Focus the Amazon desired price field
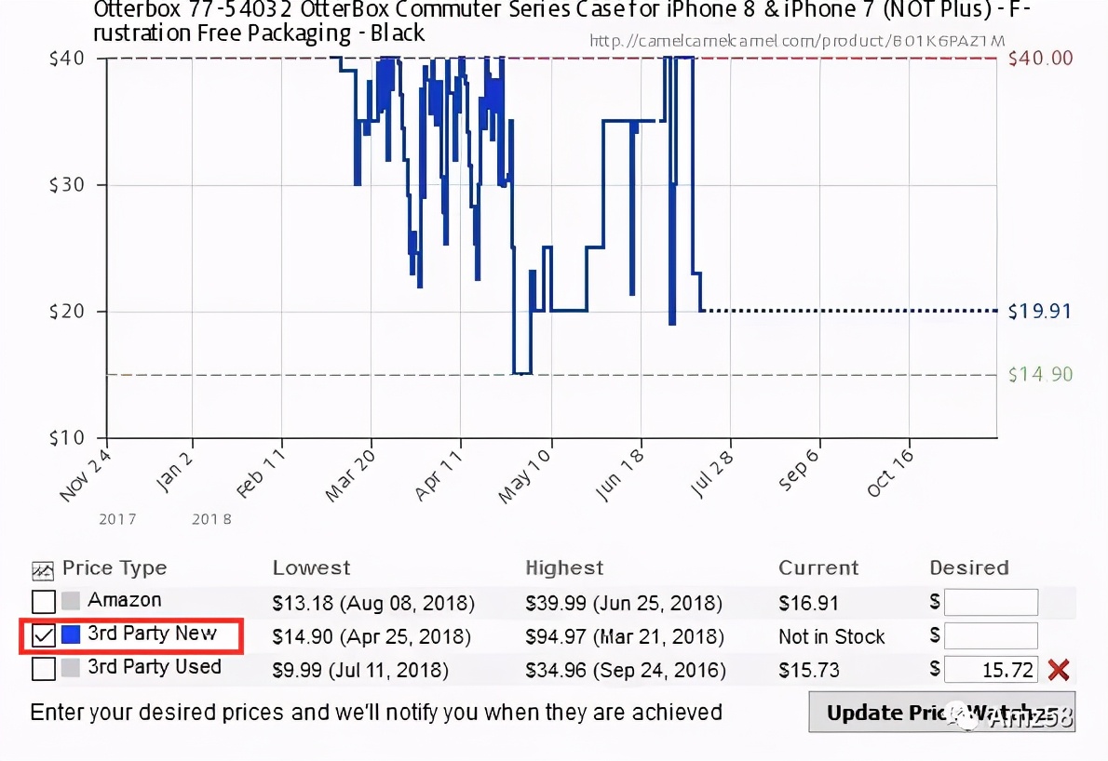 pyautogui.click(x=991, y=602)
